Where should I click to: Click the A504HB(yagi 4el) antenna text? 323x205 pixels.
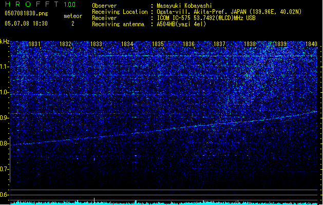(x=181, y=24)
